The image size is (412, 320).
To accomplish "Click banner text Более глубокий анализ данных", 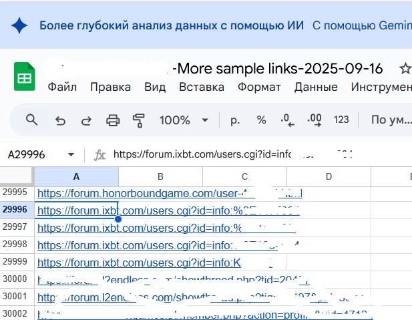I will coord(172,25).
